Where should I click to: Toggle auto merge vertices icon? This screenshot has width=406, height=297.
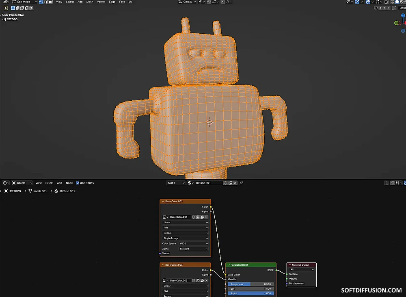click(394, 8)
